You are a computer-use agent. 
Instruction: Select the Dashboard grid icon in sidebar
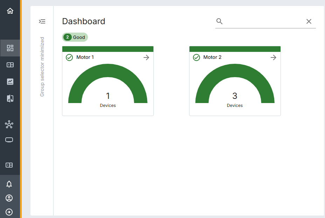(x=10, y=48)
